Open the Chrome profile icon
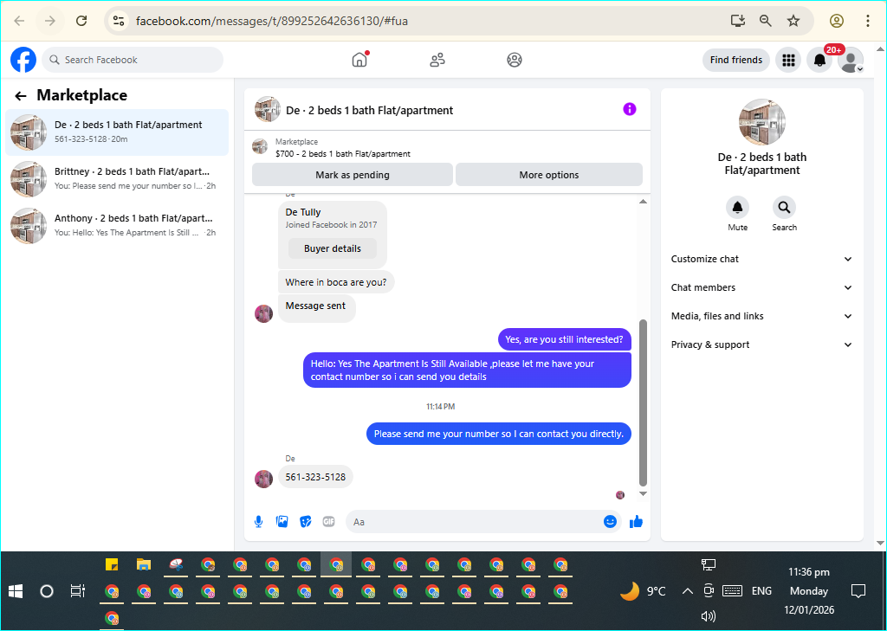This screenshot has width=887, height=631. [837, 21]
